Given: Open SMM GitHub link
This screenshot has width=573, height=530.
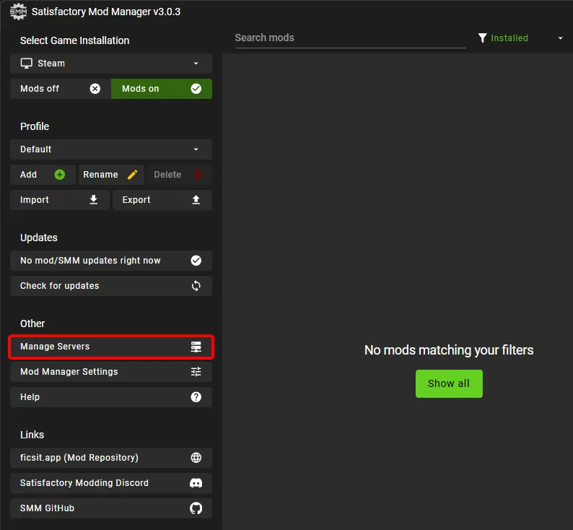Looking at the screenshot, I should (111, 508).
